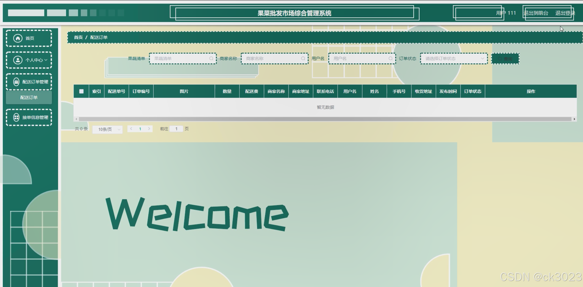Click the 配送订单管理 bag icon

(x=16, y=82)
